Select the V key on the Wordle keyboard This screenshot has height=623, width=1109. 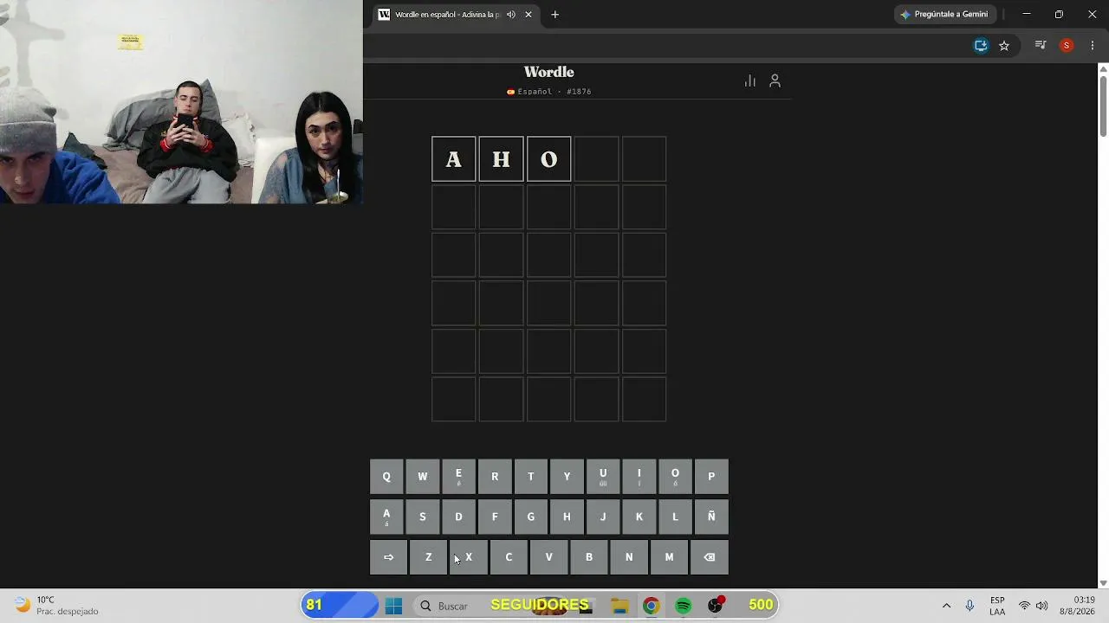click(x=548, y=557)
